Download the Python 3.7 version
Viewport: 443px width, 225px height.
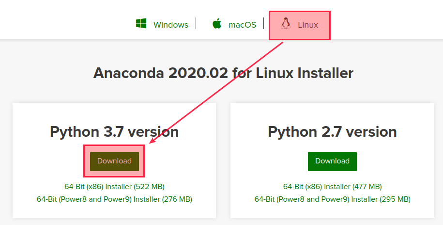click(114, 161)
